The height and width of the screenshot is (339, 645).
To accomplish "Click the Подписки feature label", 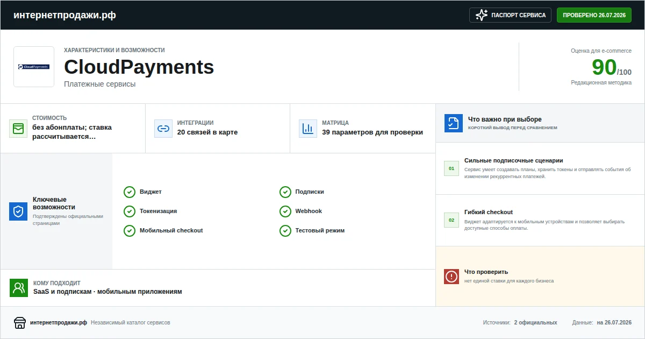I will point(310,192).
